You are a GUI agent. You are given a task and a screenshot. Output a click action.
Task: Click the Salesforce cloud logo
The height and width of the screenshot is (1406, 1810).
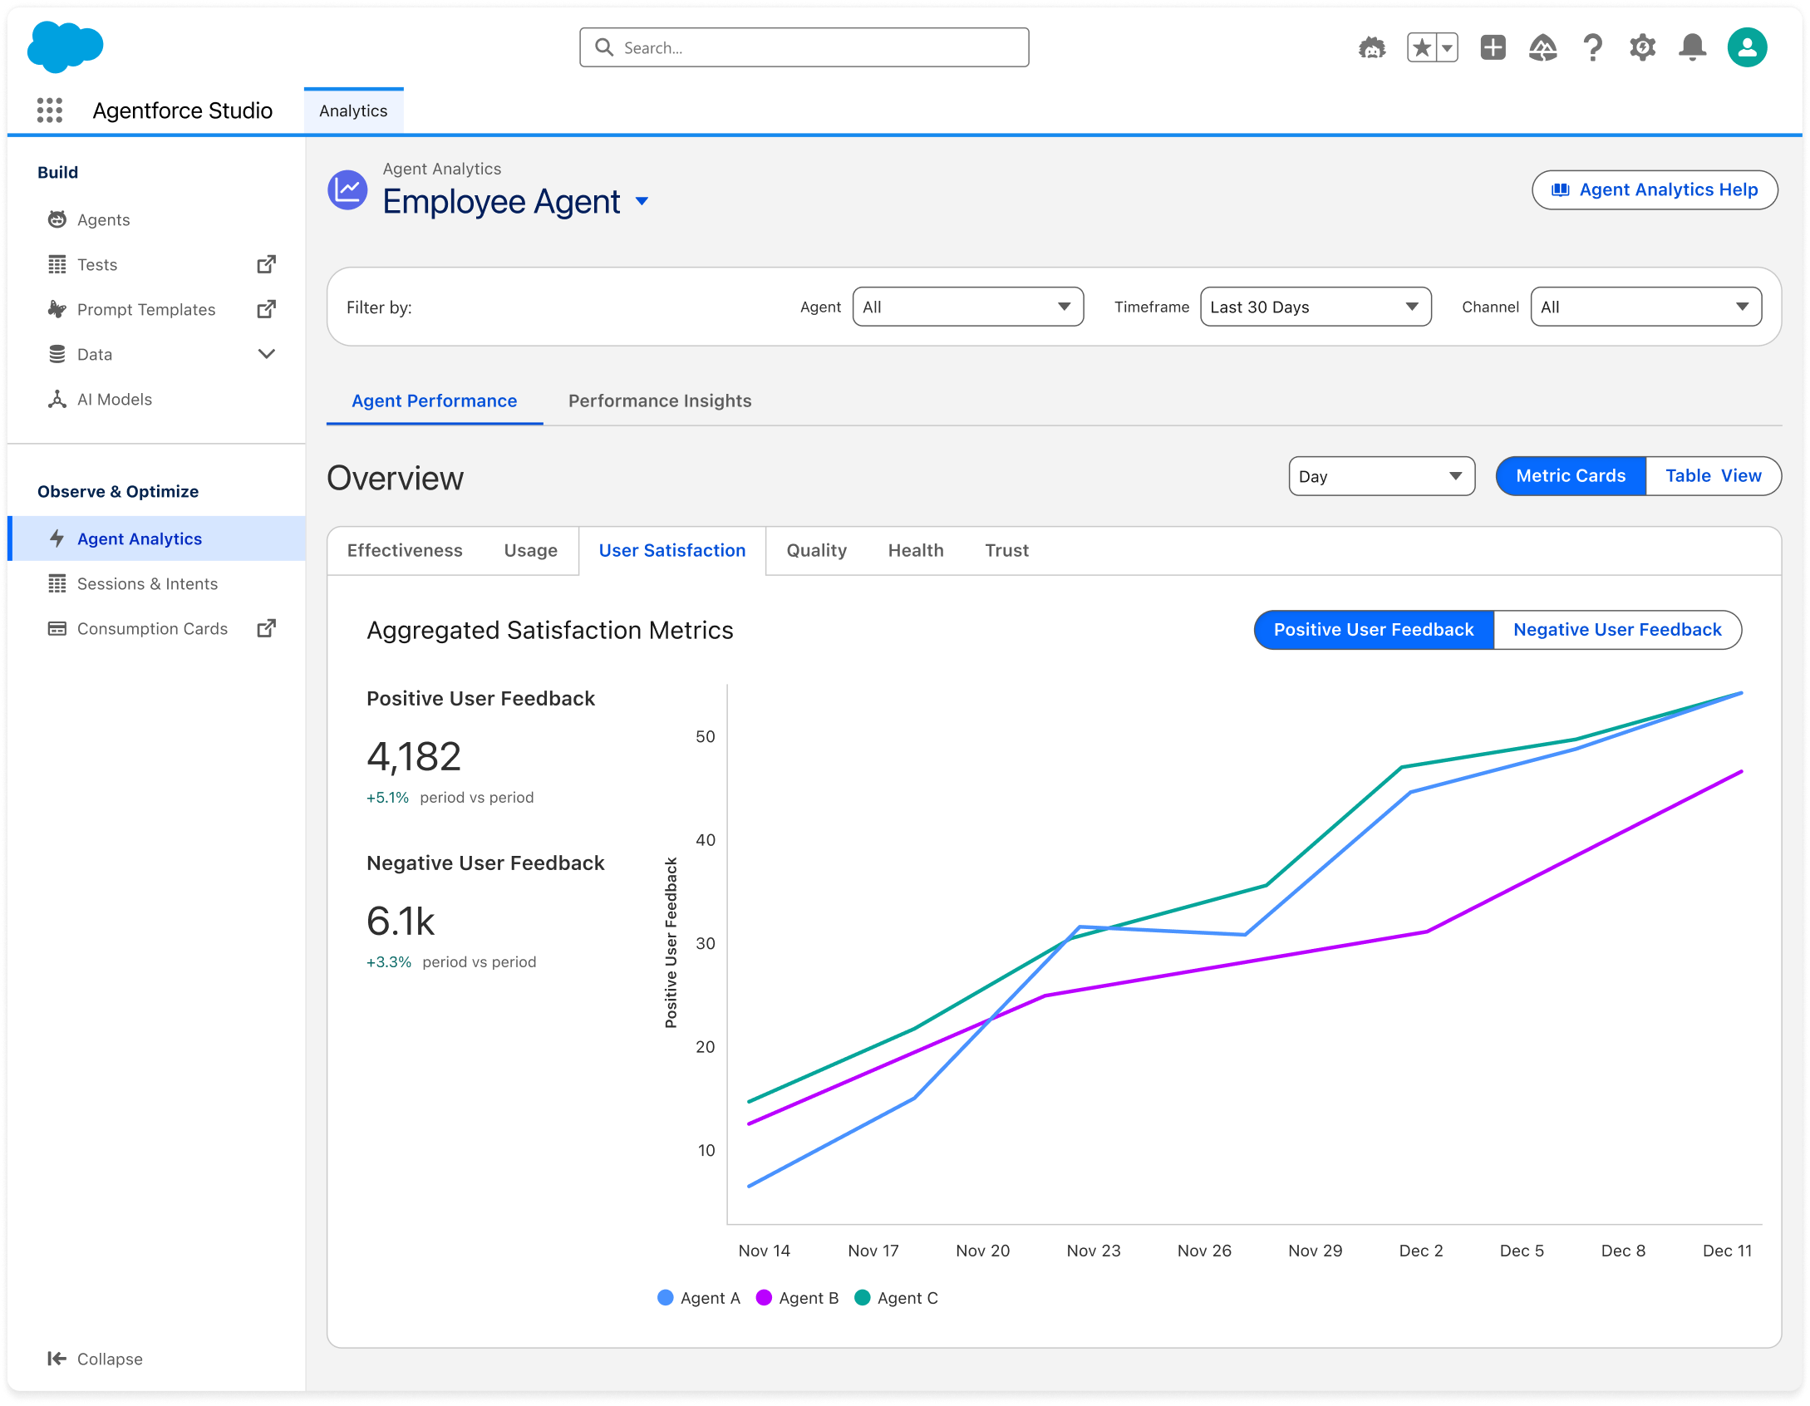click(x=65, y=47)
